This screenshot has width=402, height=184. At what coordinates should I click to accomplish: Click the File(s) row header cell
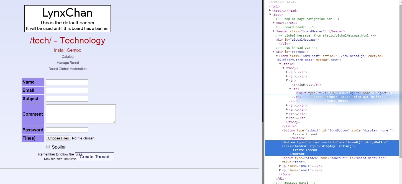click(x=33, y=138)
